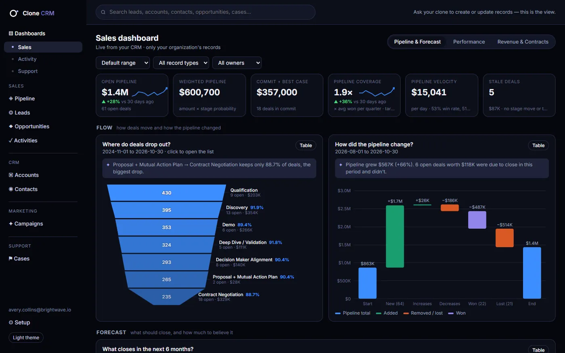This screenshot has width=565, height=353.
Task: Click the Contract Negotiation 88.7% label
Action: (252, 295)
